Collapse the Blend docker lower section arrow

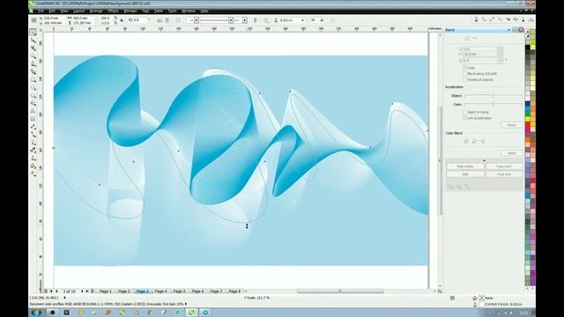(484, 160)
